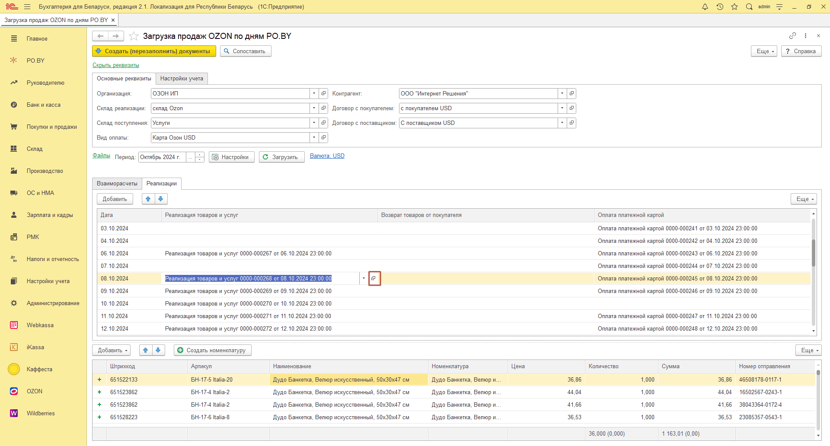Image resolution: width=830 pixels, height=446 pixels.
Task: Open history icon in title bar
Action: point(720,6)
